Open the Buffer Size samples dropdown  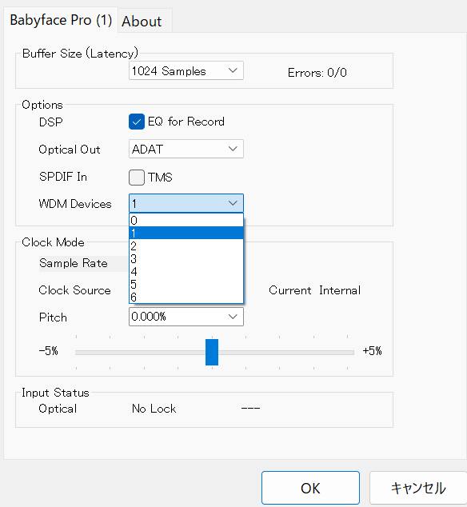tap(186, 70)
